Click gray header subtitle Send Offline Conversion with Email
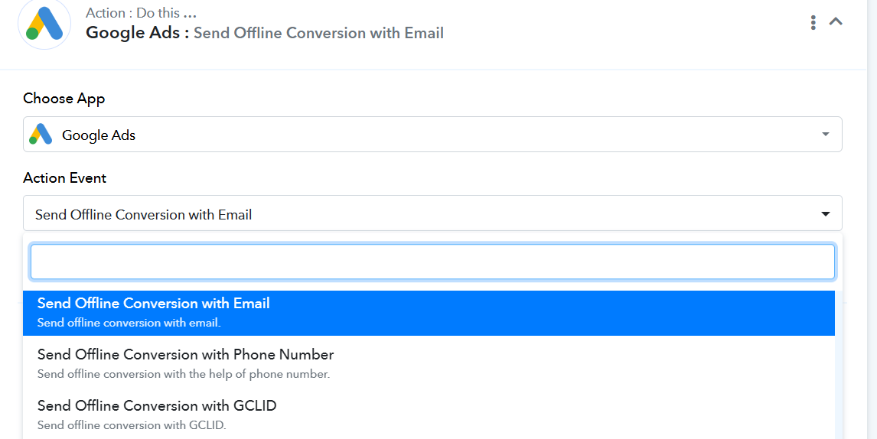877x439 pixels. tap(319, 33)
